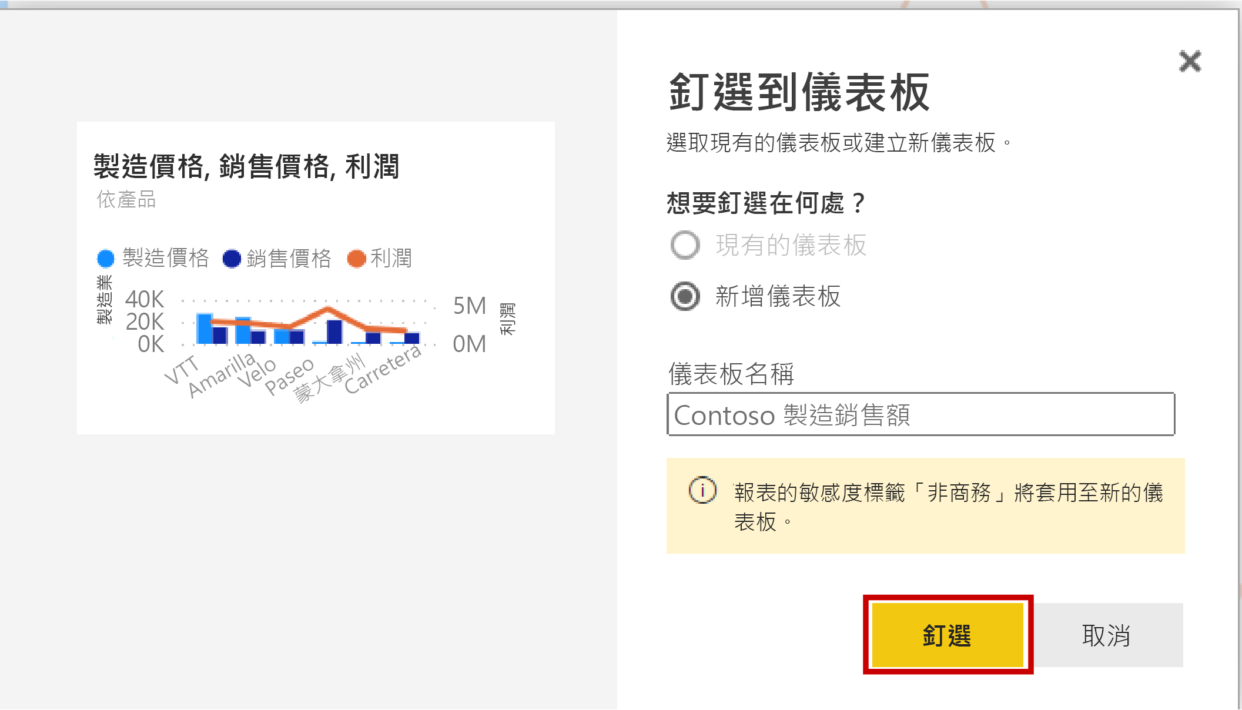Click the close X of the pin dialog
This screenshot has width=1242, height=710.
tap(1191, 61)
